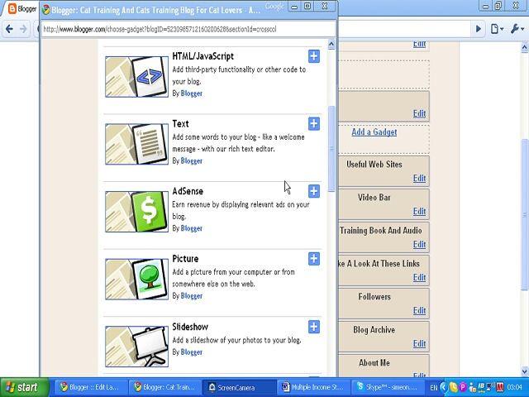This screenshot has height=397, width=529.
Task: Edit the Followers gadget
Action: pos(419,311)
